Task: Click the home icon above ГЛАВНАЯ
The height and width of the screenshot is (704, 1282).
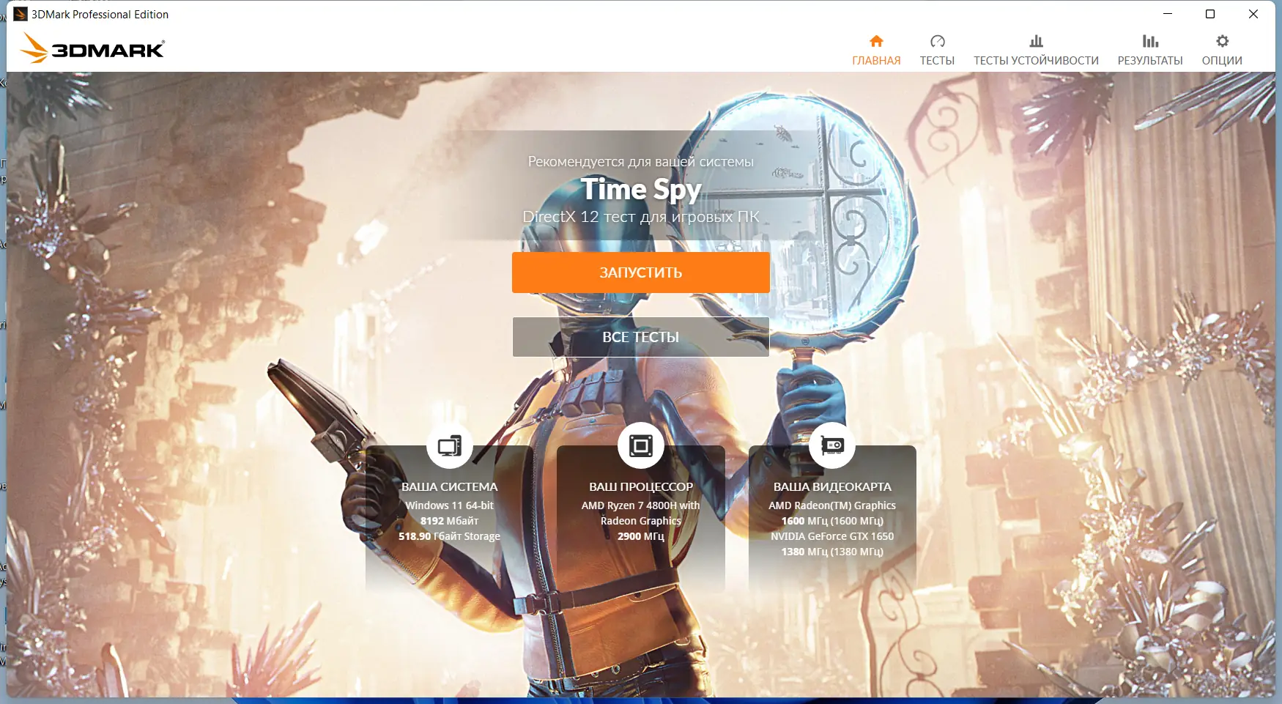Action: pyautogui.click(x=876, y=41)
